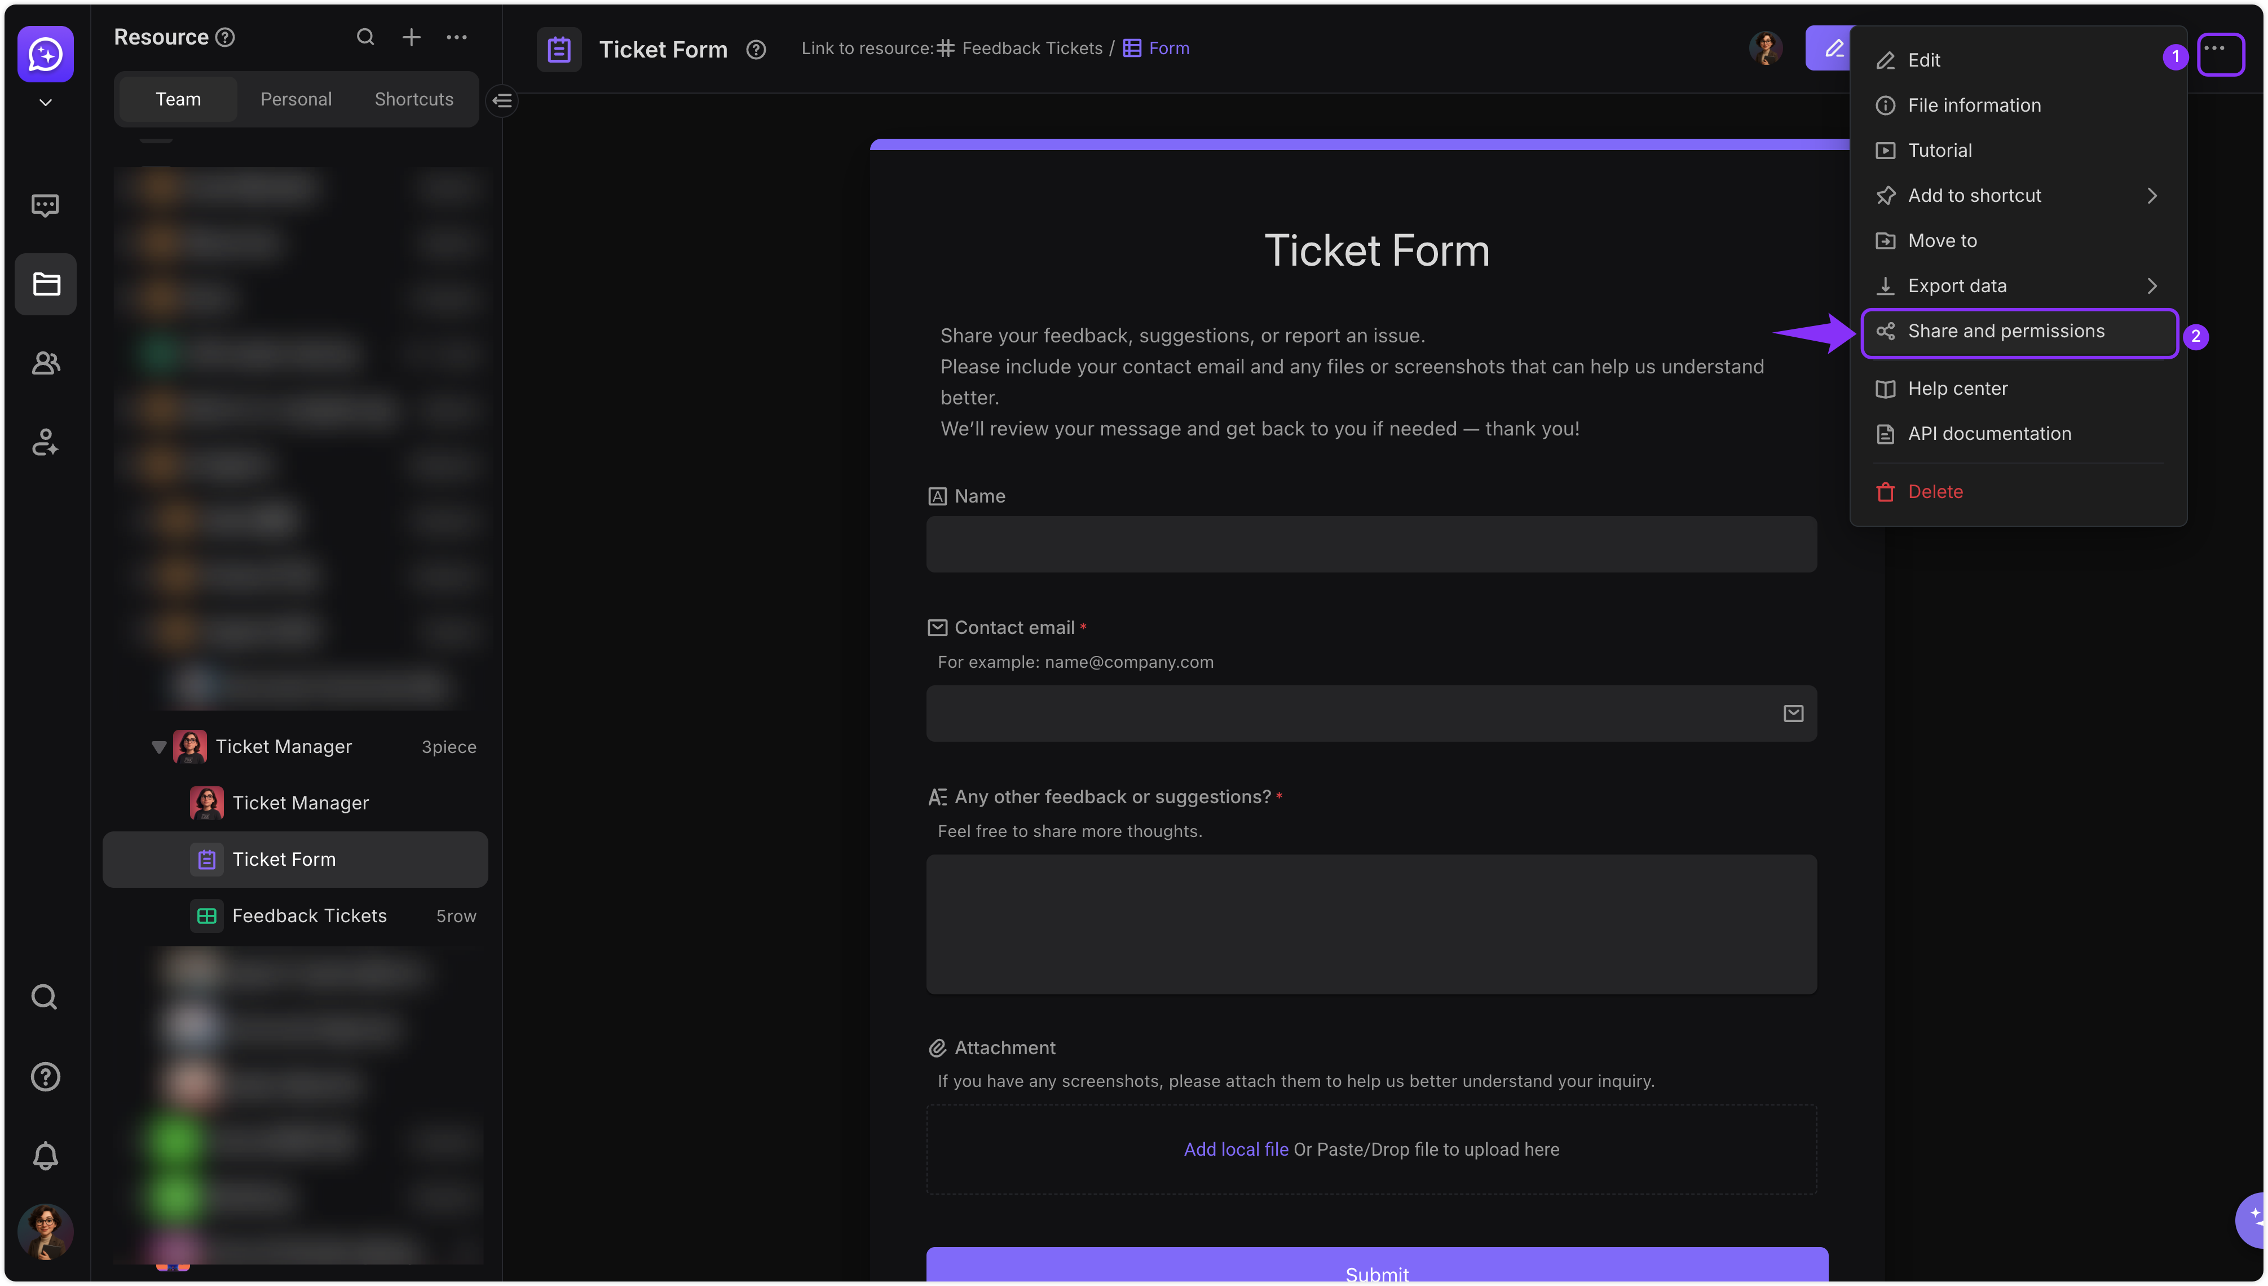Click the AI agent member icon in sidebar

[x=45, y=442]
